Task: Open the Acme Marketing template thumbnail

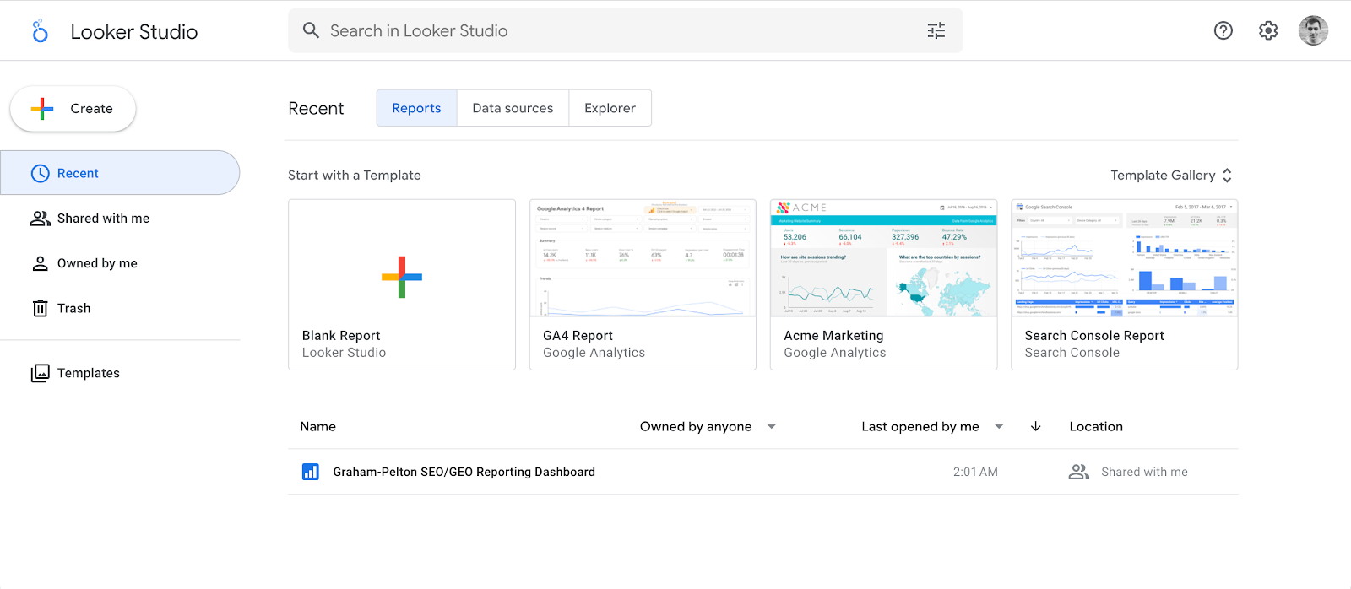Action: pyautogui.click(x=884, y=258)
